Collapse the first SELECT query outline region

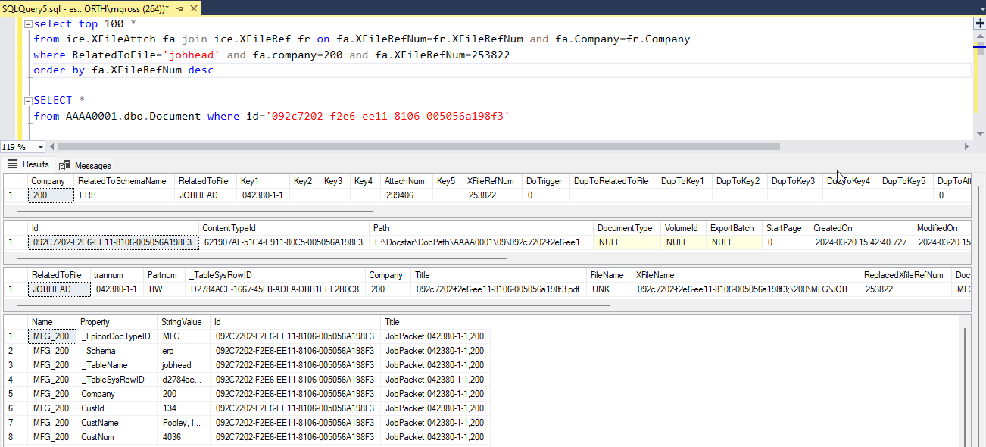coord(27,23)
